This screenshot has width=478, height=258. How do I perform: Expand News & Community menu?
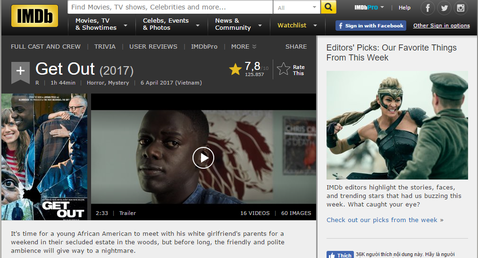pyautogui.click(x=238, y=24)
